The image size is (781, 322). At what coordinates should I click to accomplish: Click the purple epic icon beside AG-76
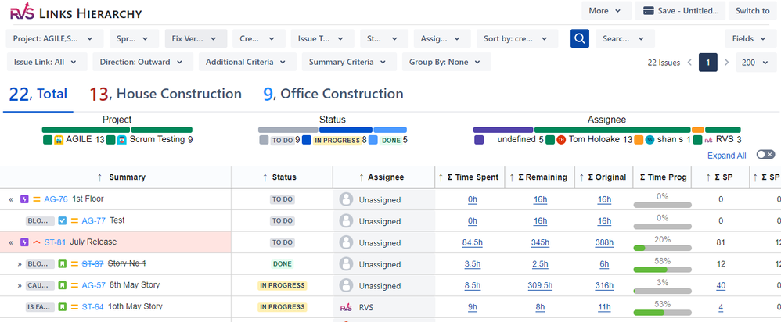click(x=23, y=199)
